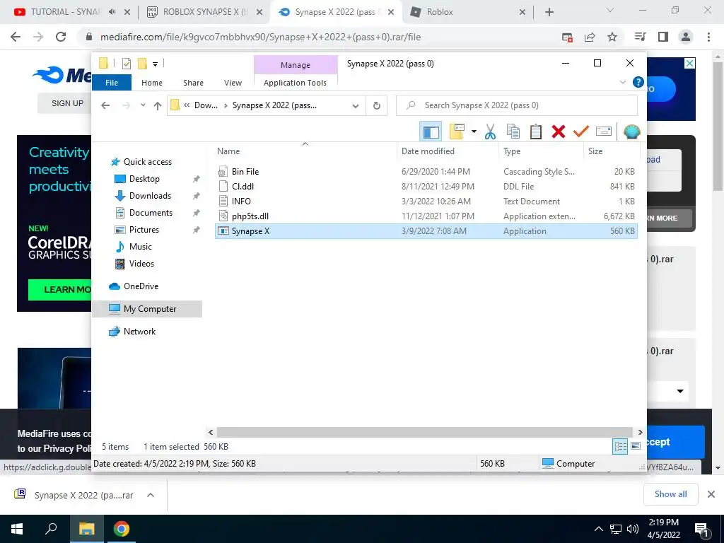
Task: Open Desktop in navigation pane
Action: pos(144,179)
